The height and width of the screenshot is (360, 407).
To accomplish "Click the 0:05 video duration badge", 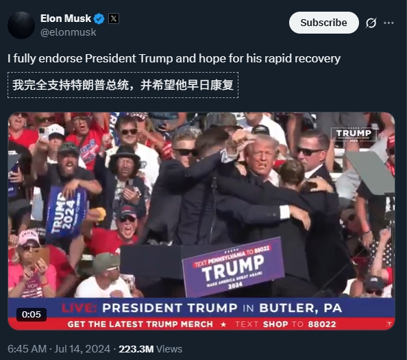I will (32, 315).
